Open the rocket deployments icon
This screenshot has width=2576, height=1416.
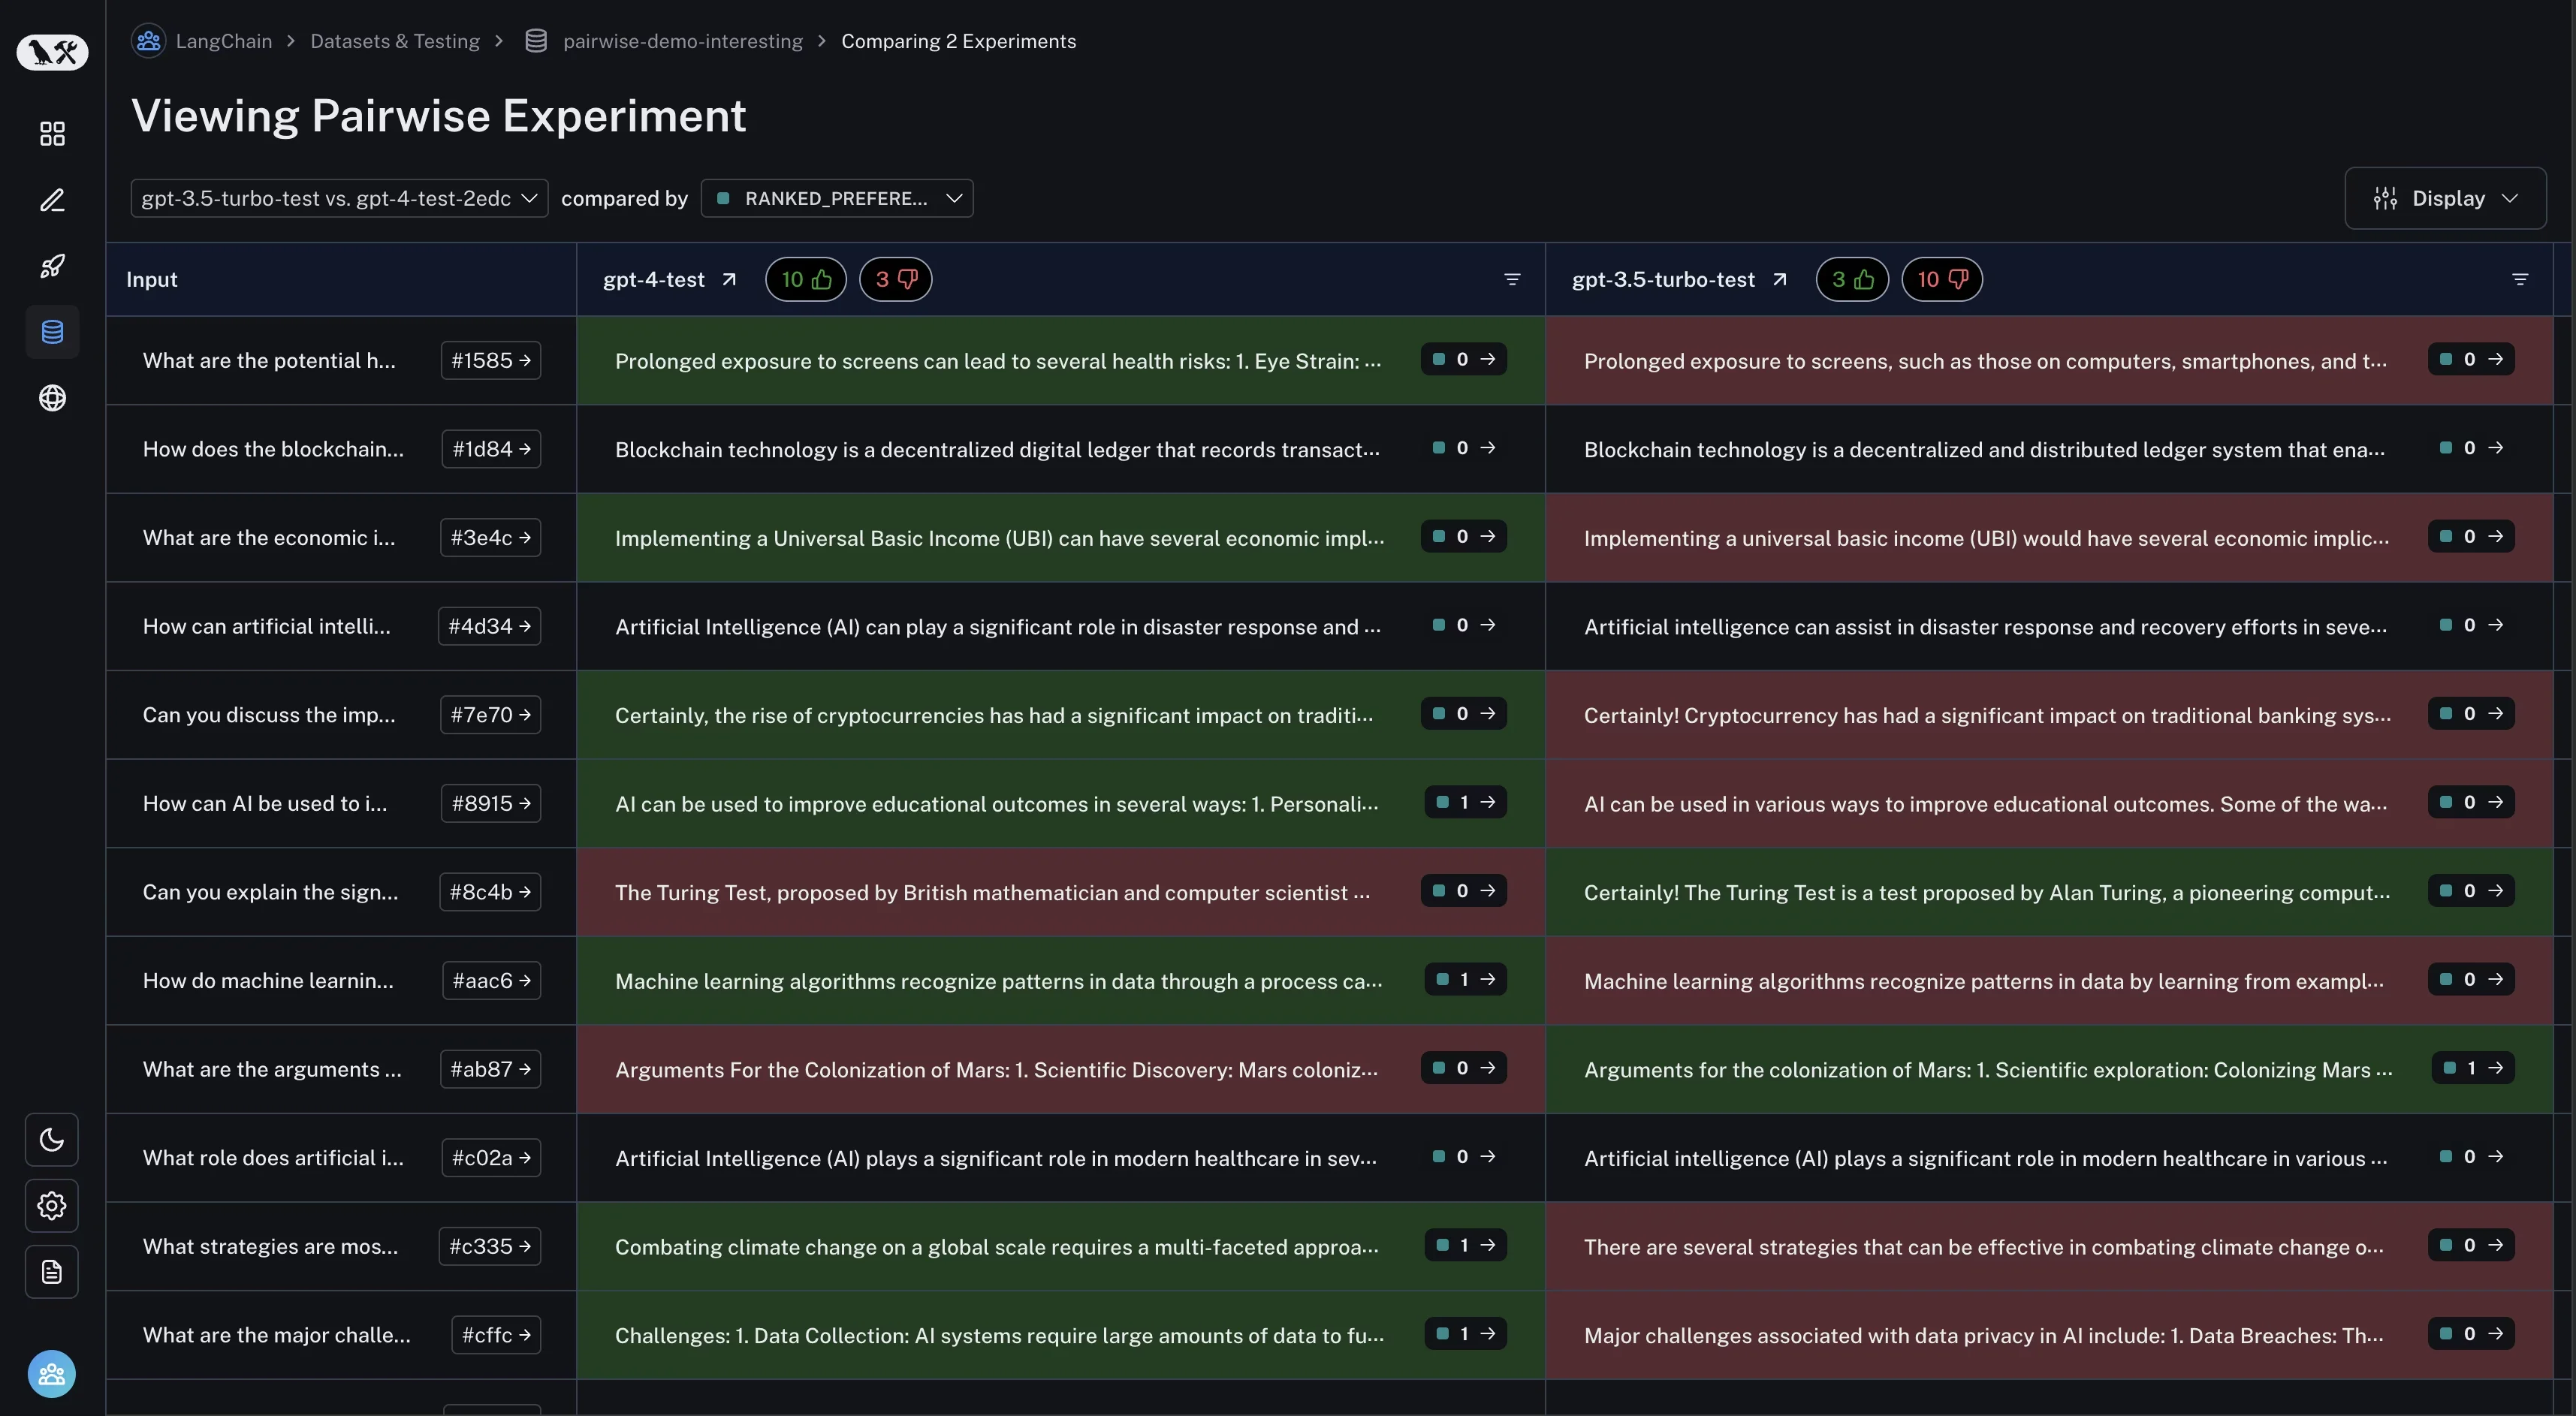[52, 266]
